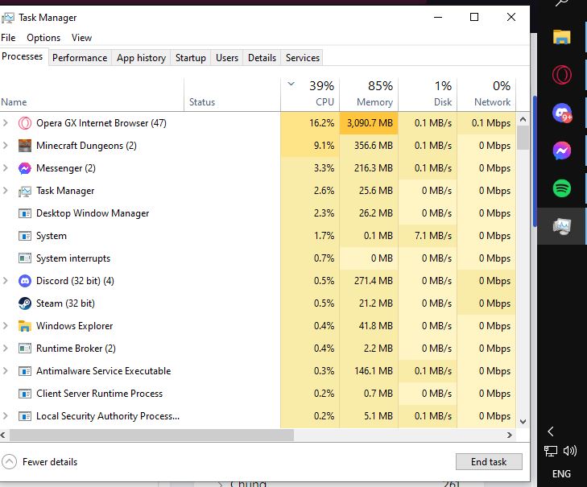This screenshot has height=487, width=587.
Task: Open Spotify from the taskbar
Action: 562,188
